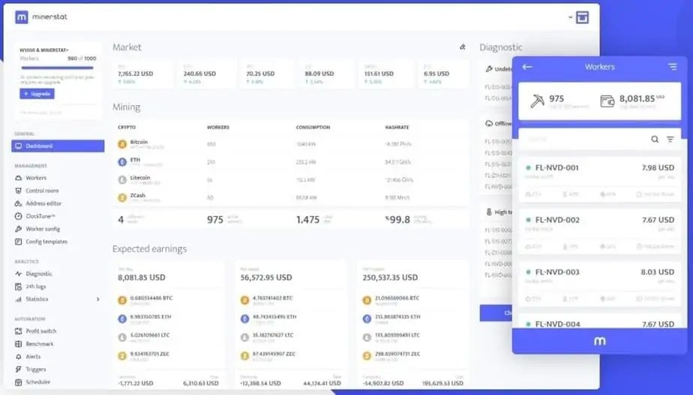The width and height of the screenshot is (693, 395).
Task: Click the 240.66 USD market card
Action: [205, 74]
